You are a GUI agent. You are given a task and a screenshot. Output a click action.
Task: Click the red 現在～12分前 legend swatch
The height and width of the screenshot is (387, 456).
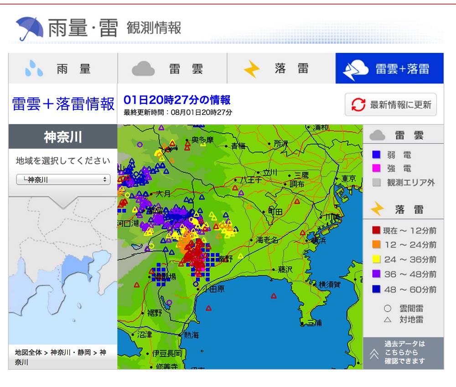click(x=376, y=230)
